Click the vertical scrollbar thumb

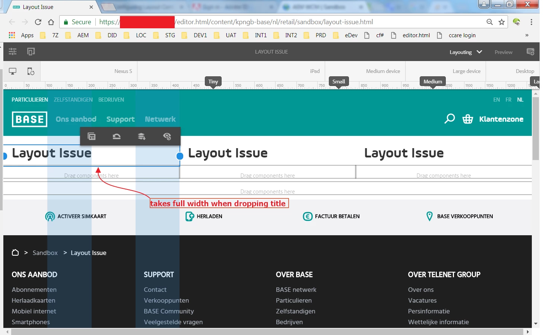click(x=536, y=128)
